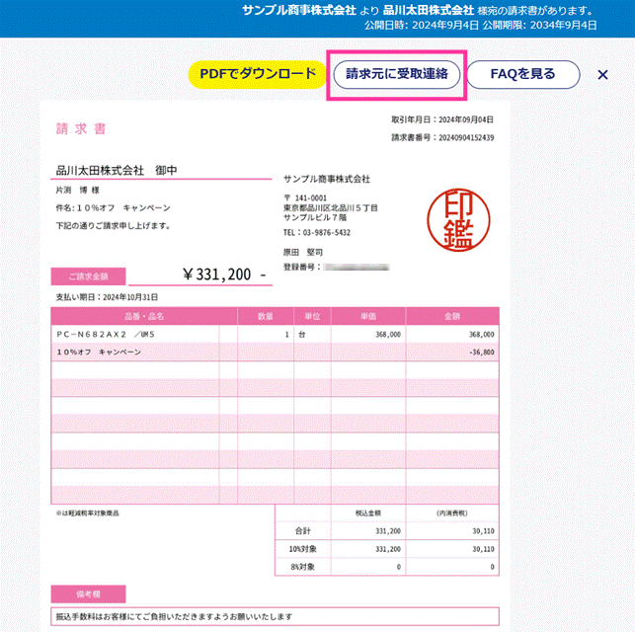Click the 件名:１０%オフ キャンペーン line
The image size is (635, 632).
coord(113,208)
